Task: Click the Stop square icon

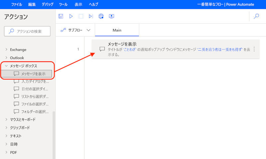Action: [81, 16]
